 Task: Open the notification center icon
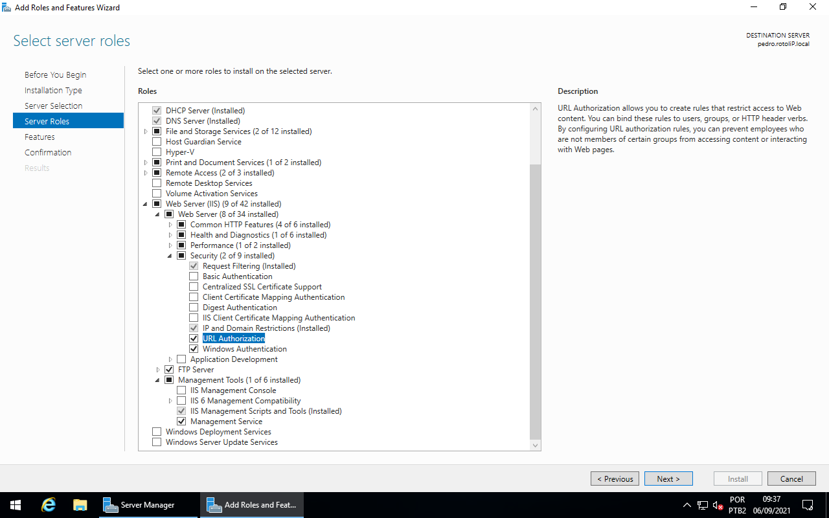(x=808, y=505)
